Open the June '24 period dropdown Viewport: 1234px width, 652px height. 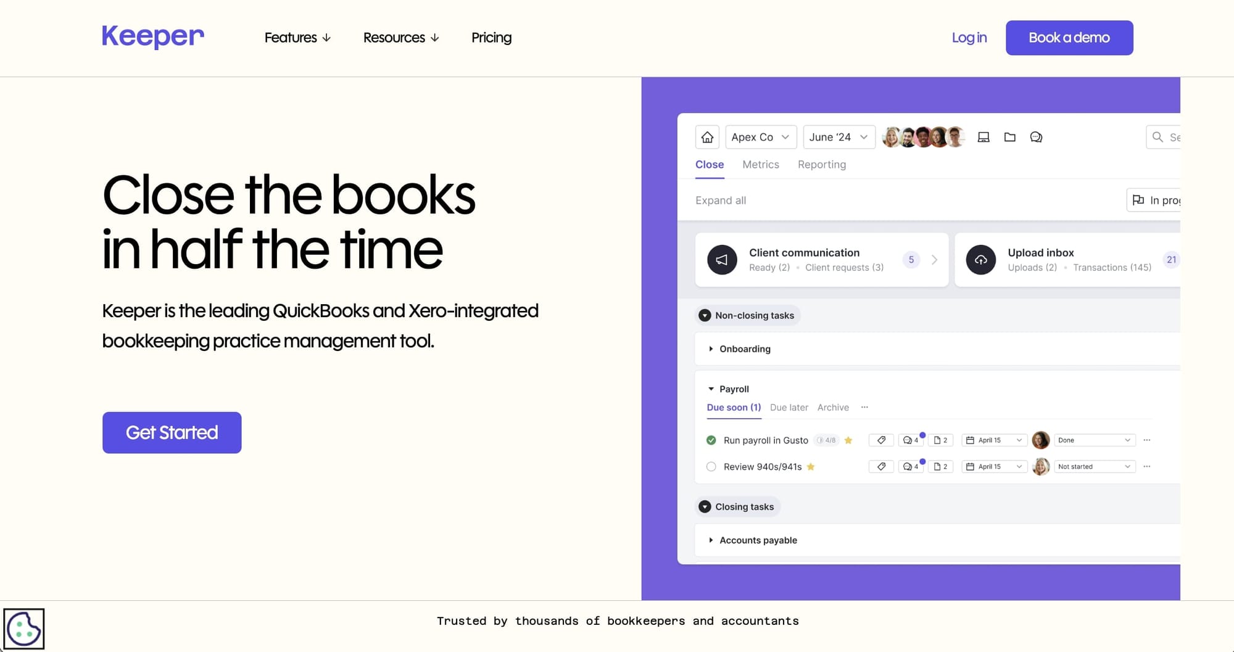[839, 137]
